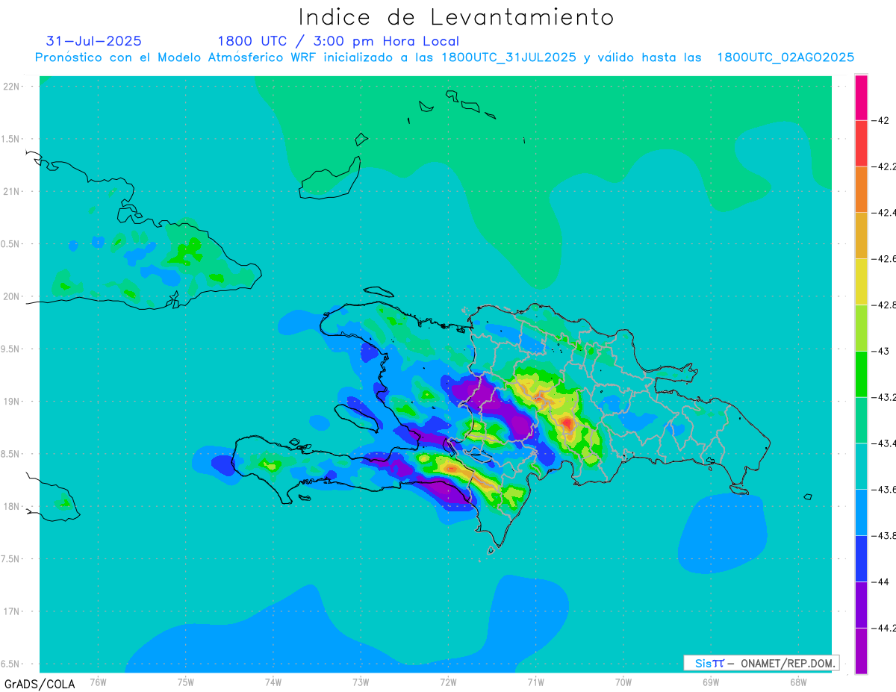Click the pink top segment of the color bar
Image resolution: width=896 pixels, height=692 pixels.
(x=861, y=97)
